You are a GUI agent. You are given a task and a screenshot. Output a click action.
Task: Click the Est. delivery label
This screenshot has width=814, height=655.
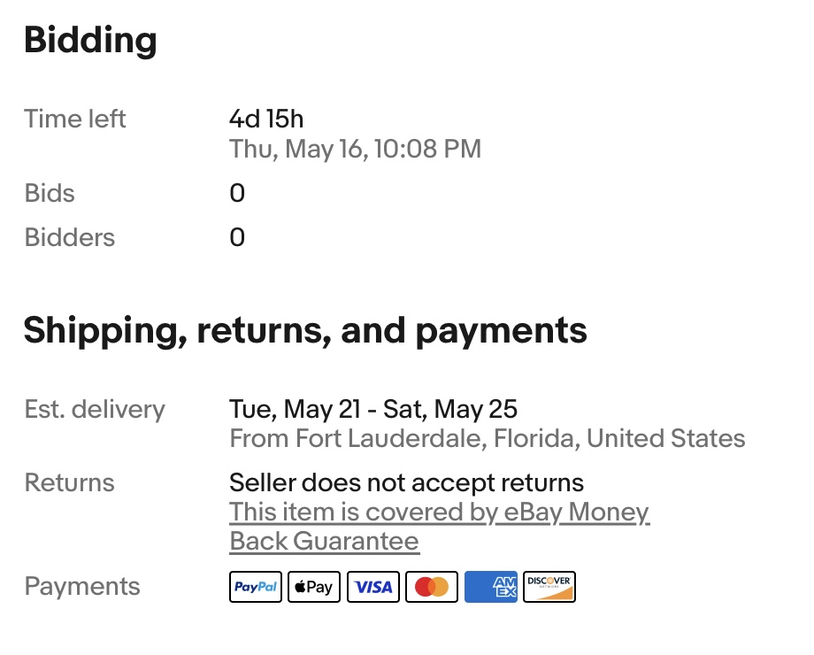point(95,409)
